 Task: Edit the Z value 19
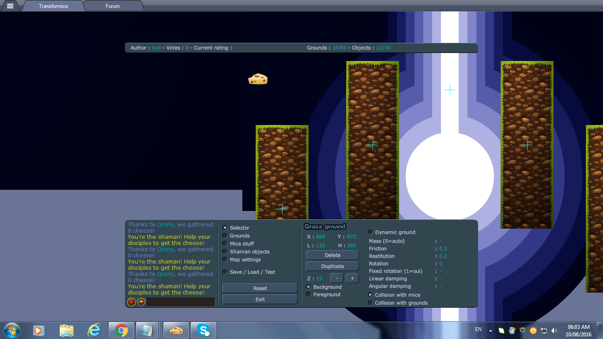pos(319,279)
